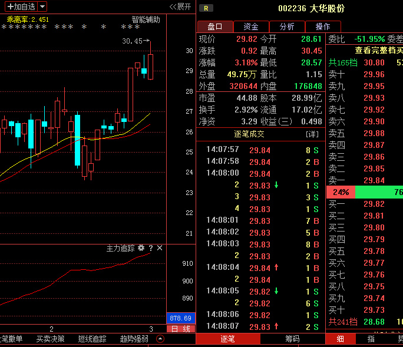Switch to the 分析 tab

point(287,27)
